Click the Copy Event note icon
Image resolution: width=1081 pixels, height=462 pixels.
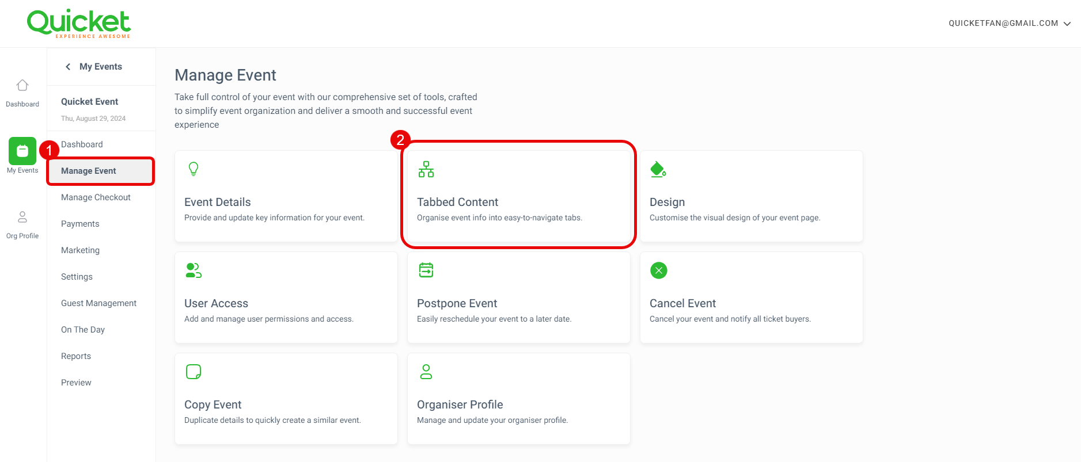[194, 372]
